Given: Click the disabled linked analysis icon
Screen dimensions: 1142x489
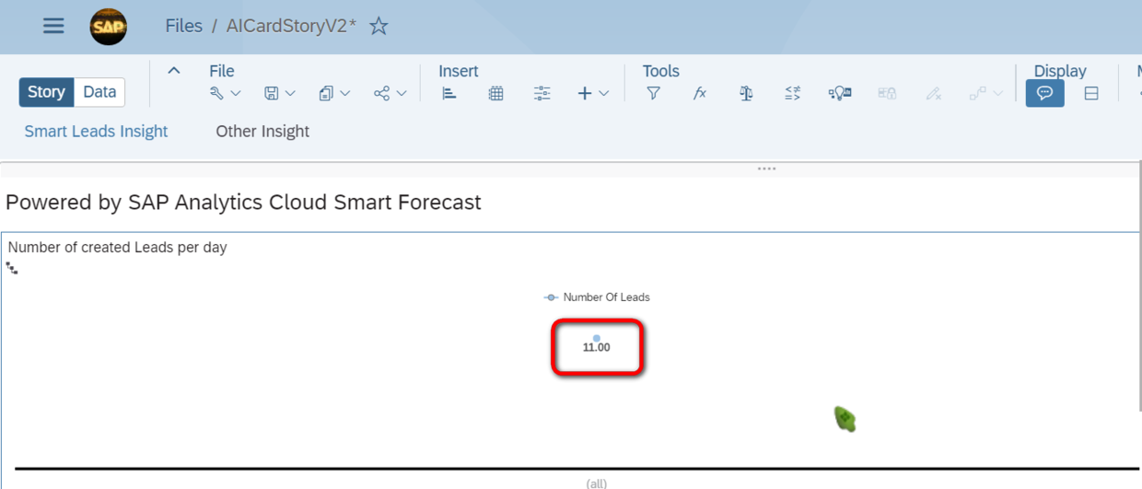Looking at the screenshot, I should coord(887,93).
